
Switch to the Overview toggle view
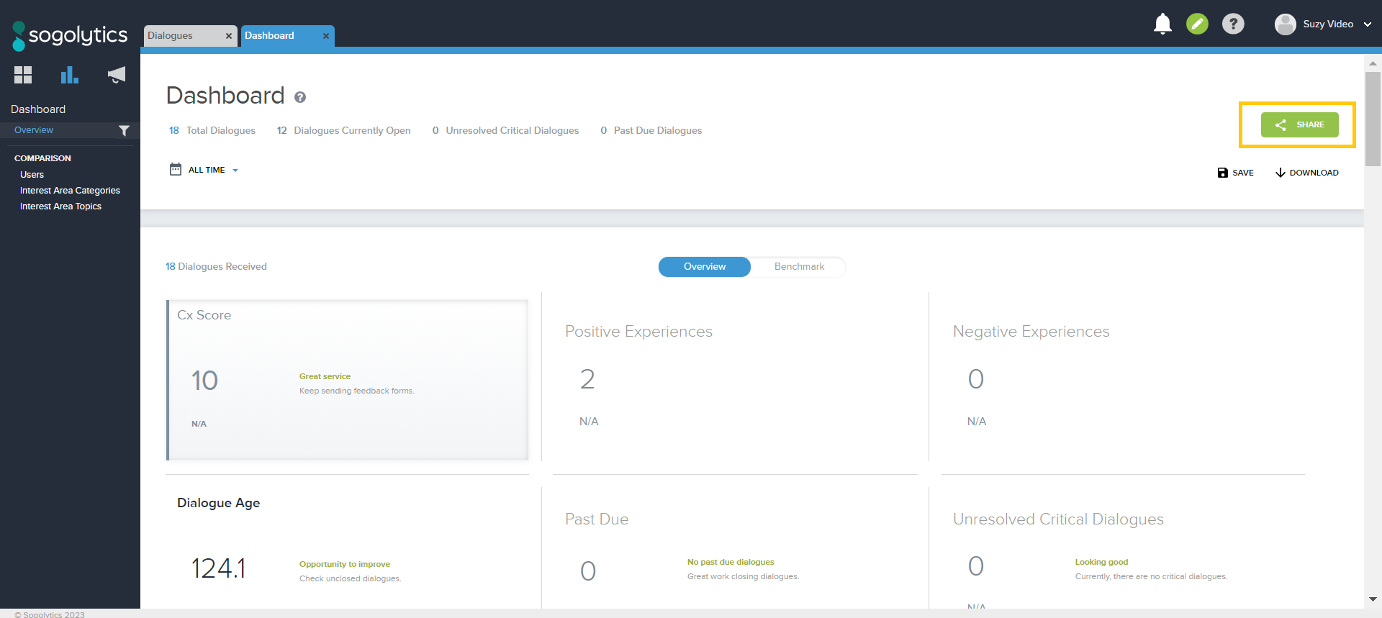click(704, 267)
